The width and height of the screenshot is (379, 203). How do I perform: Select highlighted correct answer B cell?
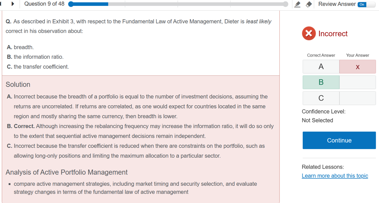pyautogui.click(x=321, y=82)
